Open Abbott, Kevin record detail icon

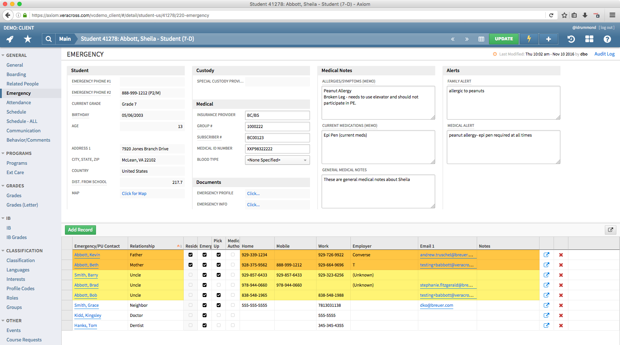(546, 255)
